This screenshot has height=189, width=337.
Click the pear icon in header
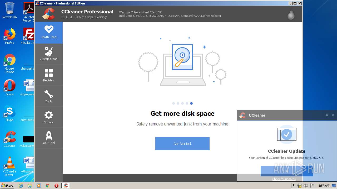pos(291,14)
